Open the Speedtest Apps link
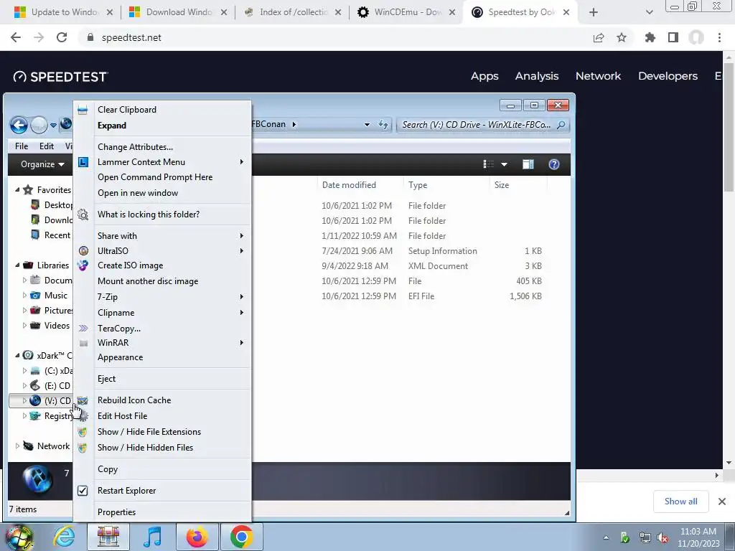Image resolution: width=735 pixels, height=551 pixels. click(x=484, y=76)
